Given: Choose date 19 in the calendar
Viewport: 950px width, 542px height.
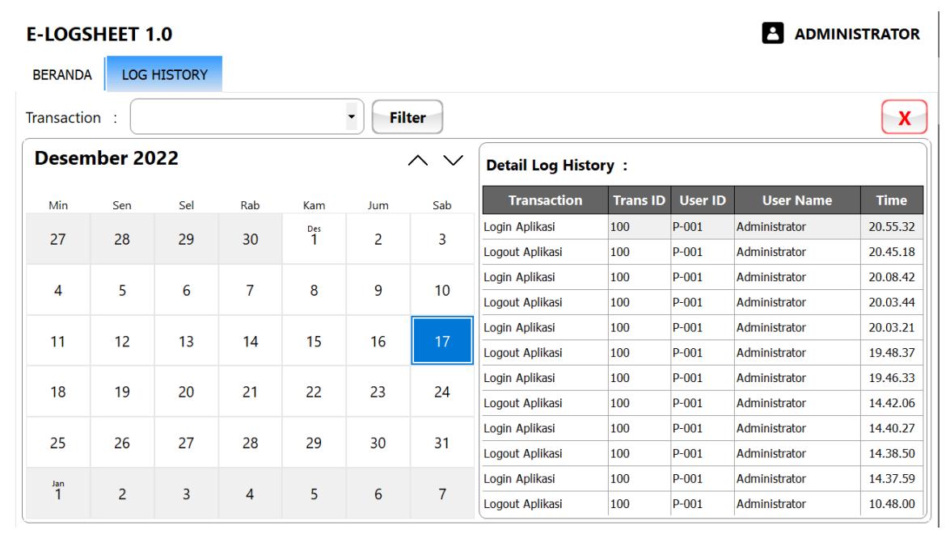Looking at the screenshot, I should (x=122, y=392).
